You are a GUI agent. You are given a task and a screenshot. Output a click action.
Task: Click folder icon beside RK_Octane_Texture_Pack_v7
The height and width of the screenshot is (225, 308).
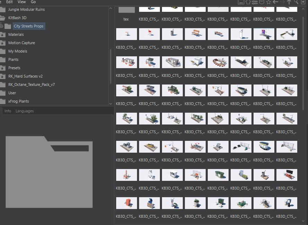[x=2, y=85]
